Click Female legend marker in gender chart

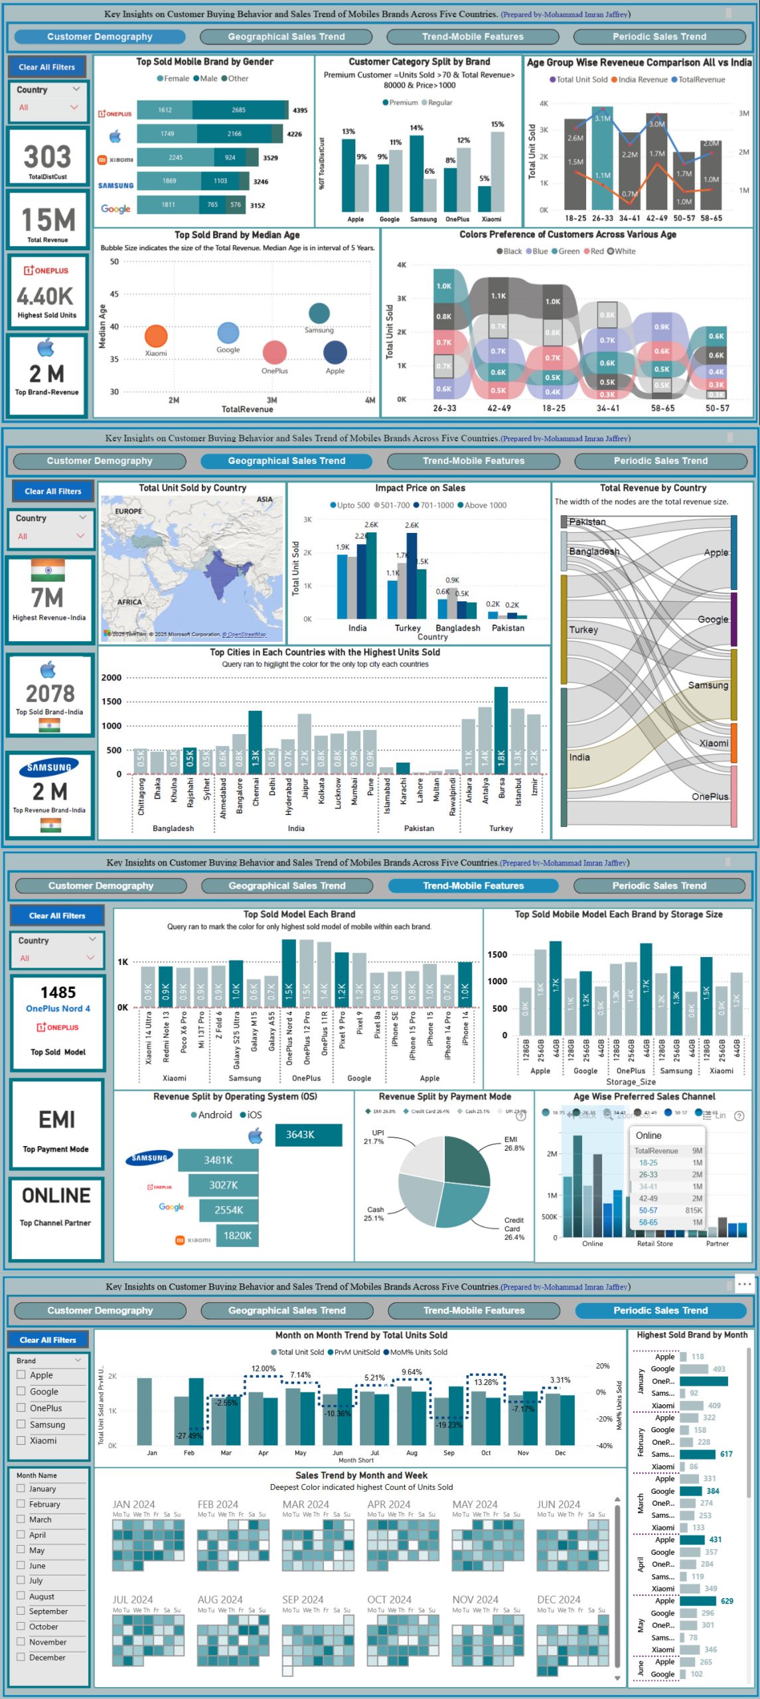pyautogui.click(x=160, y=78)
